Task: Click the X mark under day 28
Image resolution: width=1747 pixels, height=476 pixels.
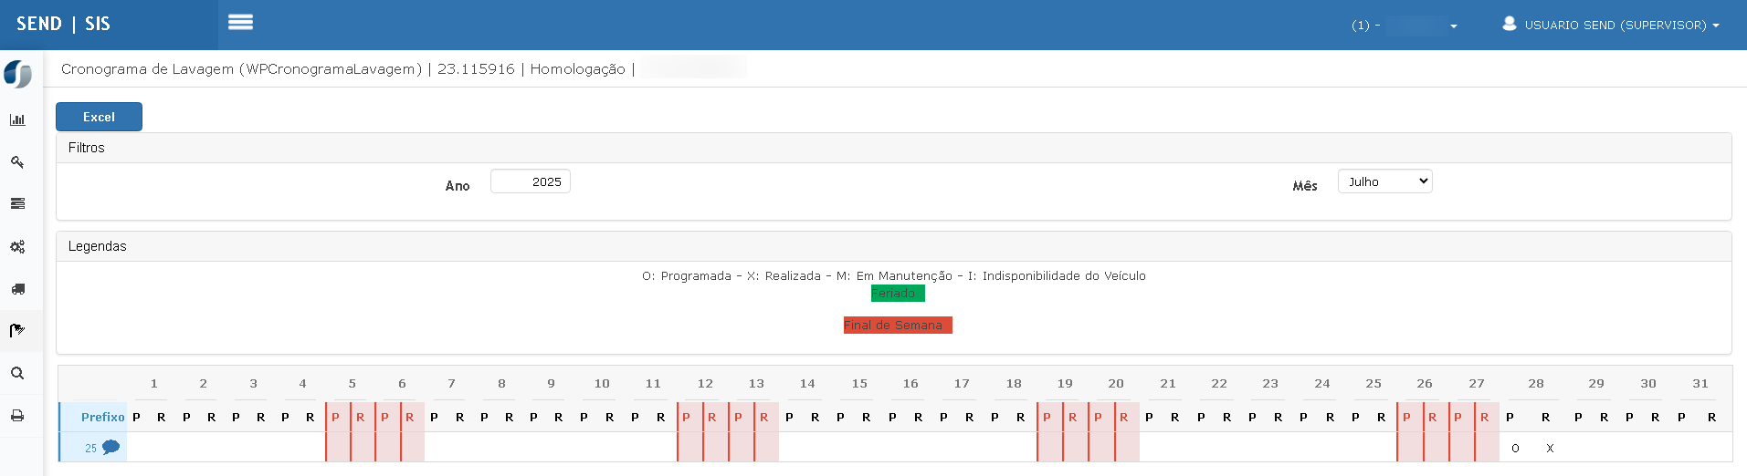Action: click(x=1550, y=448)
